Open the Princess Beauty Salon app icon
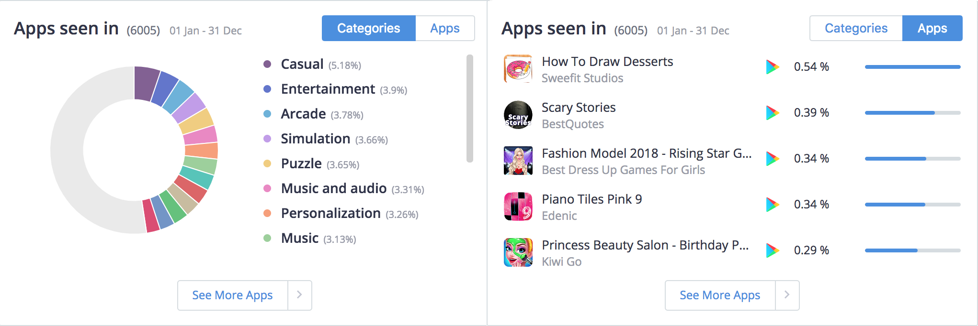The height and width of the screenshot is (326, 978). (x=518, y=252)
